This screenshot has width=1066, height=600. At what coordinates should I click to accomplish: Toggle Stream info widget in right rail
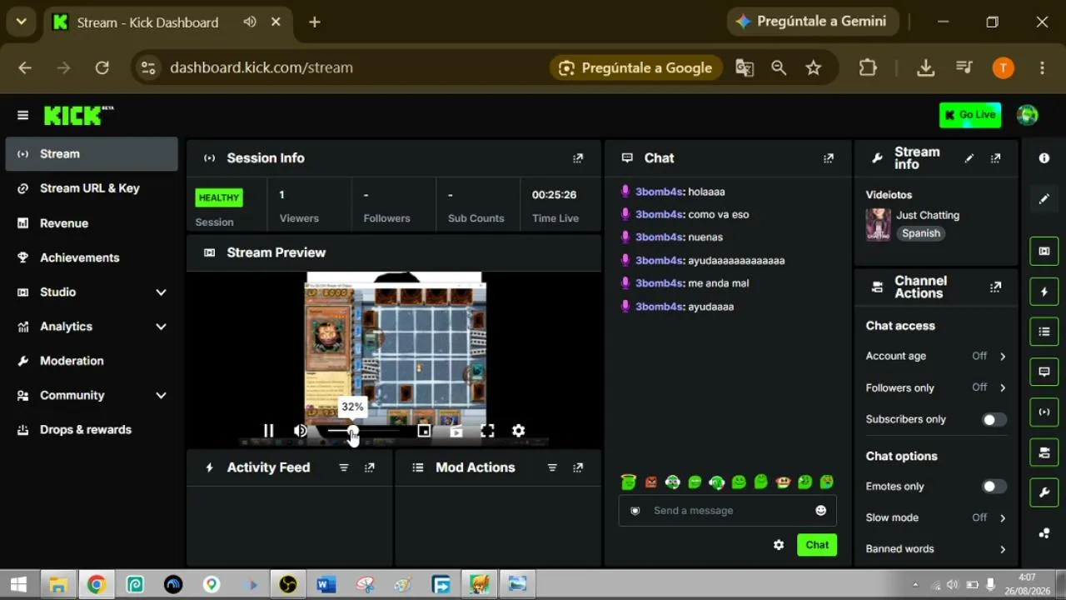pos(1044,492)
